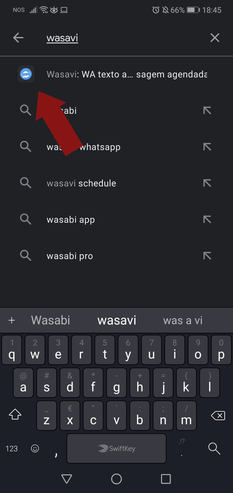Clear the search text with X icon

tap(215, 38)
